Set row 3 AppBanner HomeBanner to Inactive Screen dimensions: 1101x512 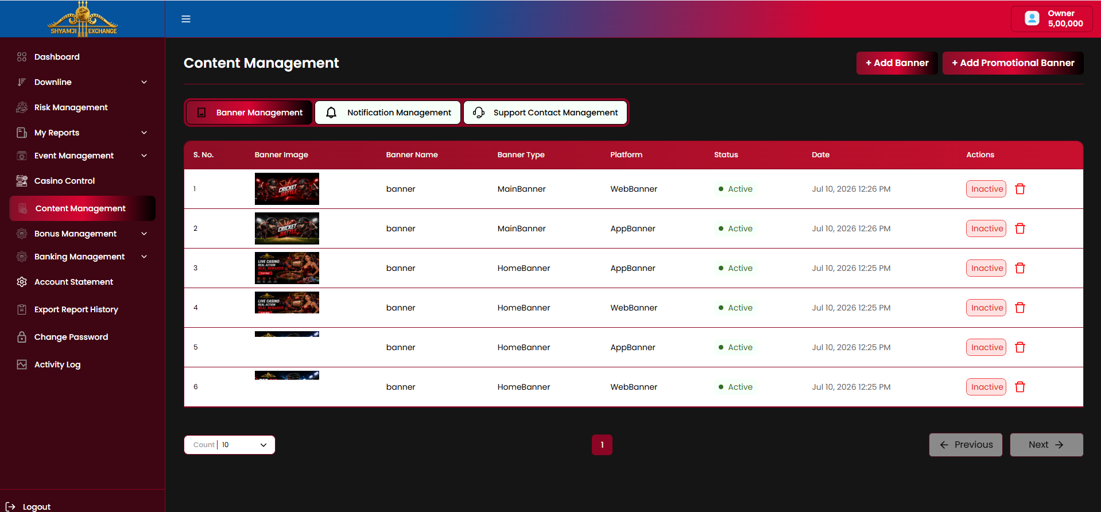click(x=986, y=268)
